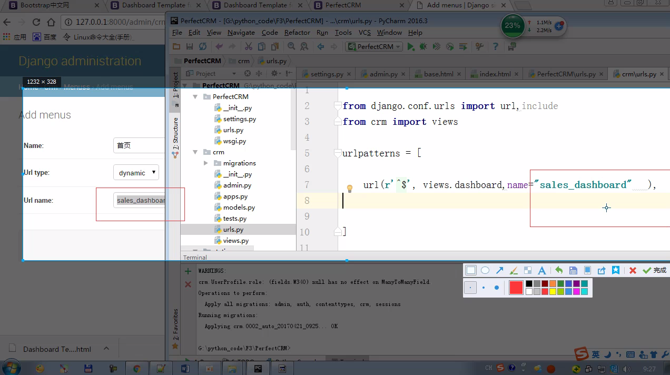Expand the migrations folder in the project tree

click(x=206, y=163)
